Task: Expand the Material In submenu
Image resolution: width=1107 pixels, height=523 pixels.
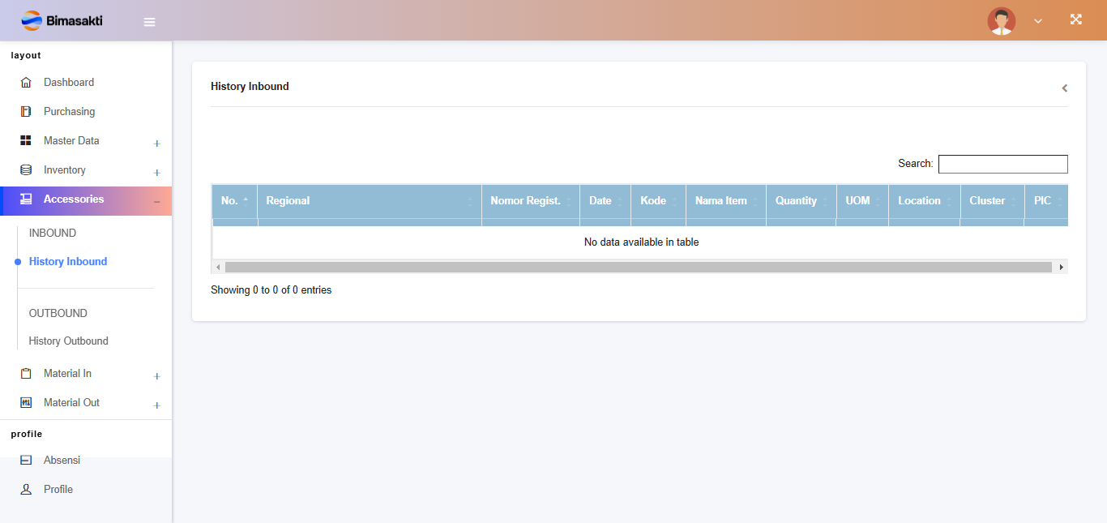Action: (x=156, y=376)
